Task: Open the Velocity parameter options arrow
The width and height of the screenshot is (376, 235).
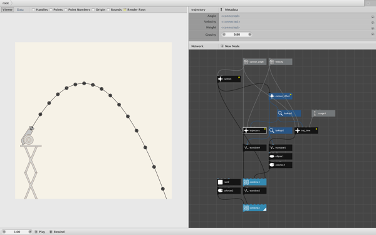Action: coord(372,23)
